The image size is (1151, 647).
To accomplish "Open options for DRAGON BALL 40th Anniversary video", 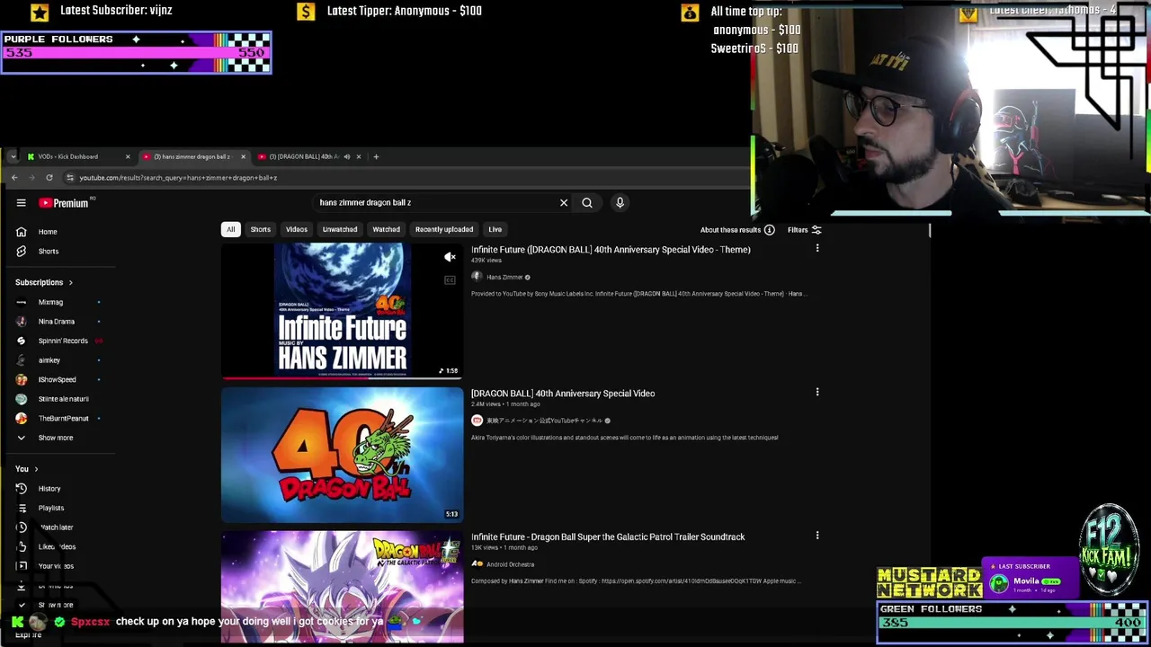I will click(817, 392).
